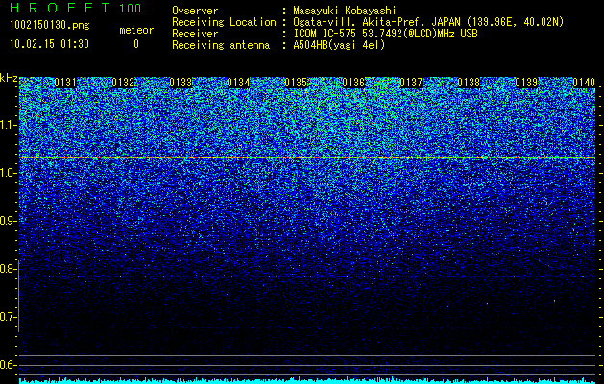Screen dimensions: 604x384
Task: Click the A504HB(yagi 4el) antenna text
Action: click(x=339, y=45)
